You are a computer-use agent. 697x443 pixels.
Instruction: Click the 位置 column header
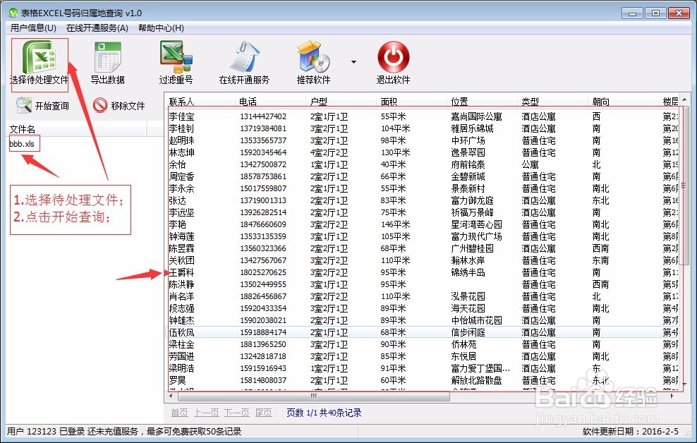tap(483, 102)
